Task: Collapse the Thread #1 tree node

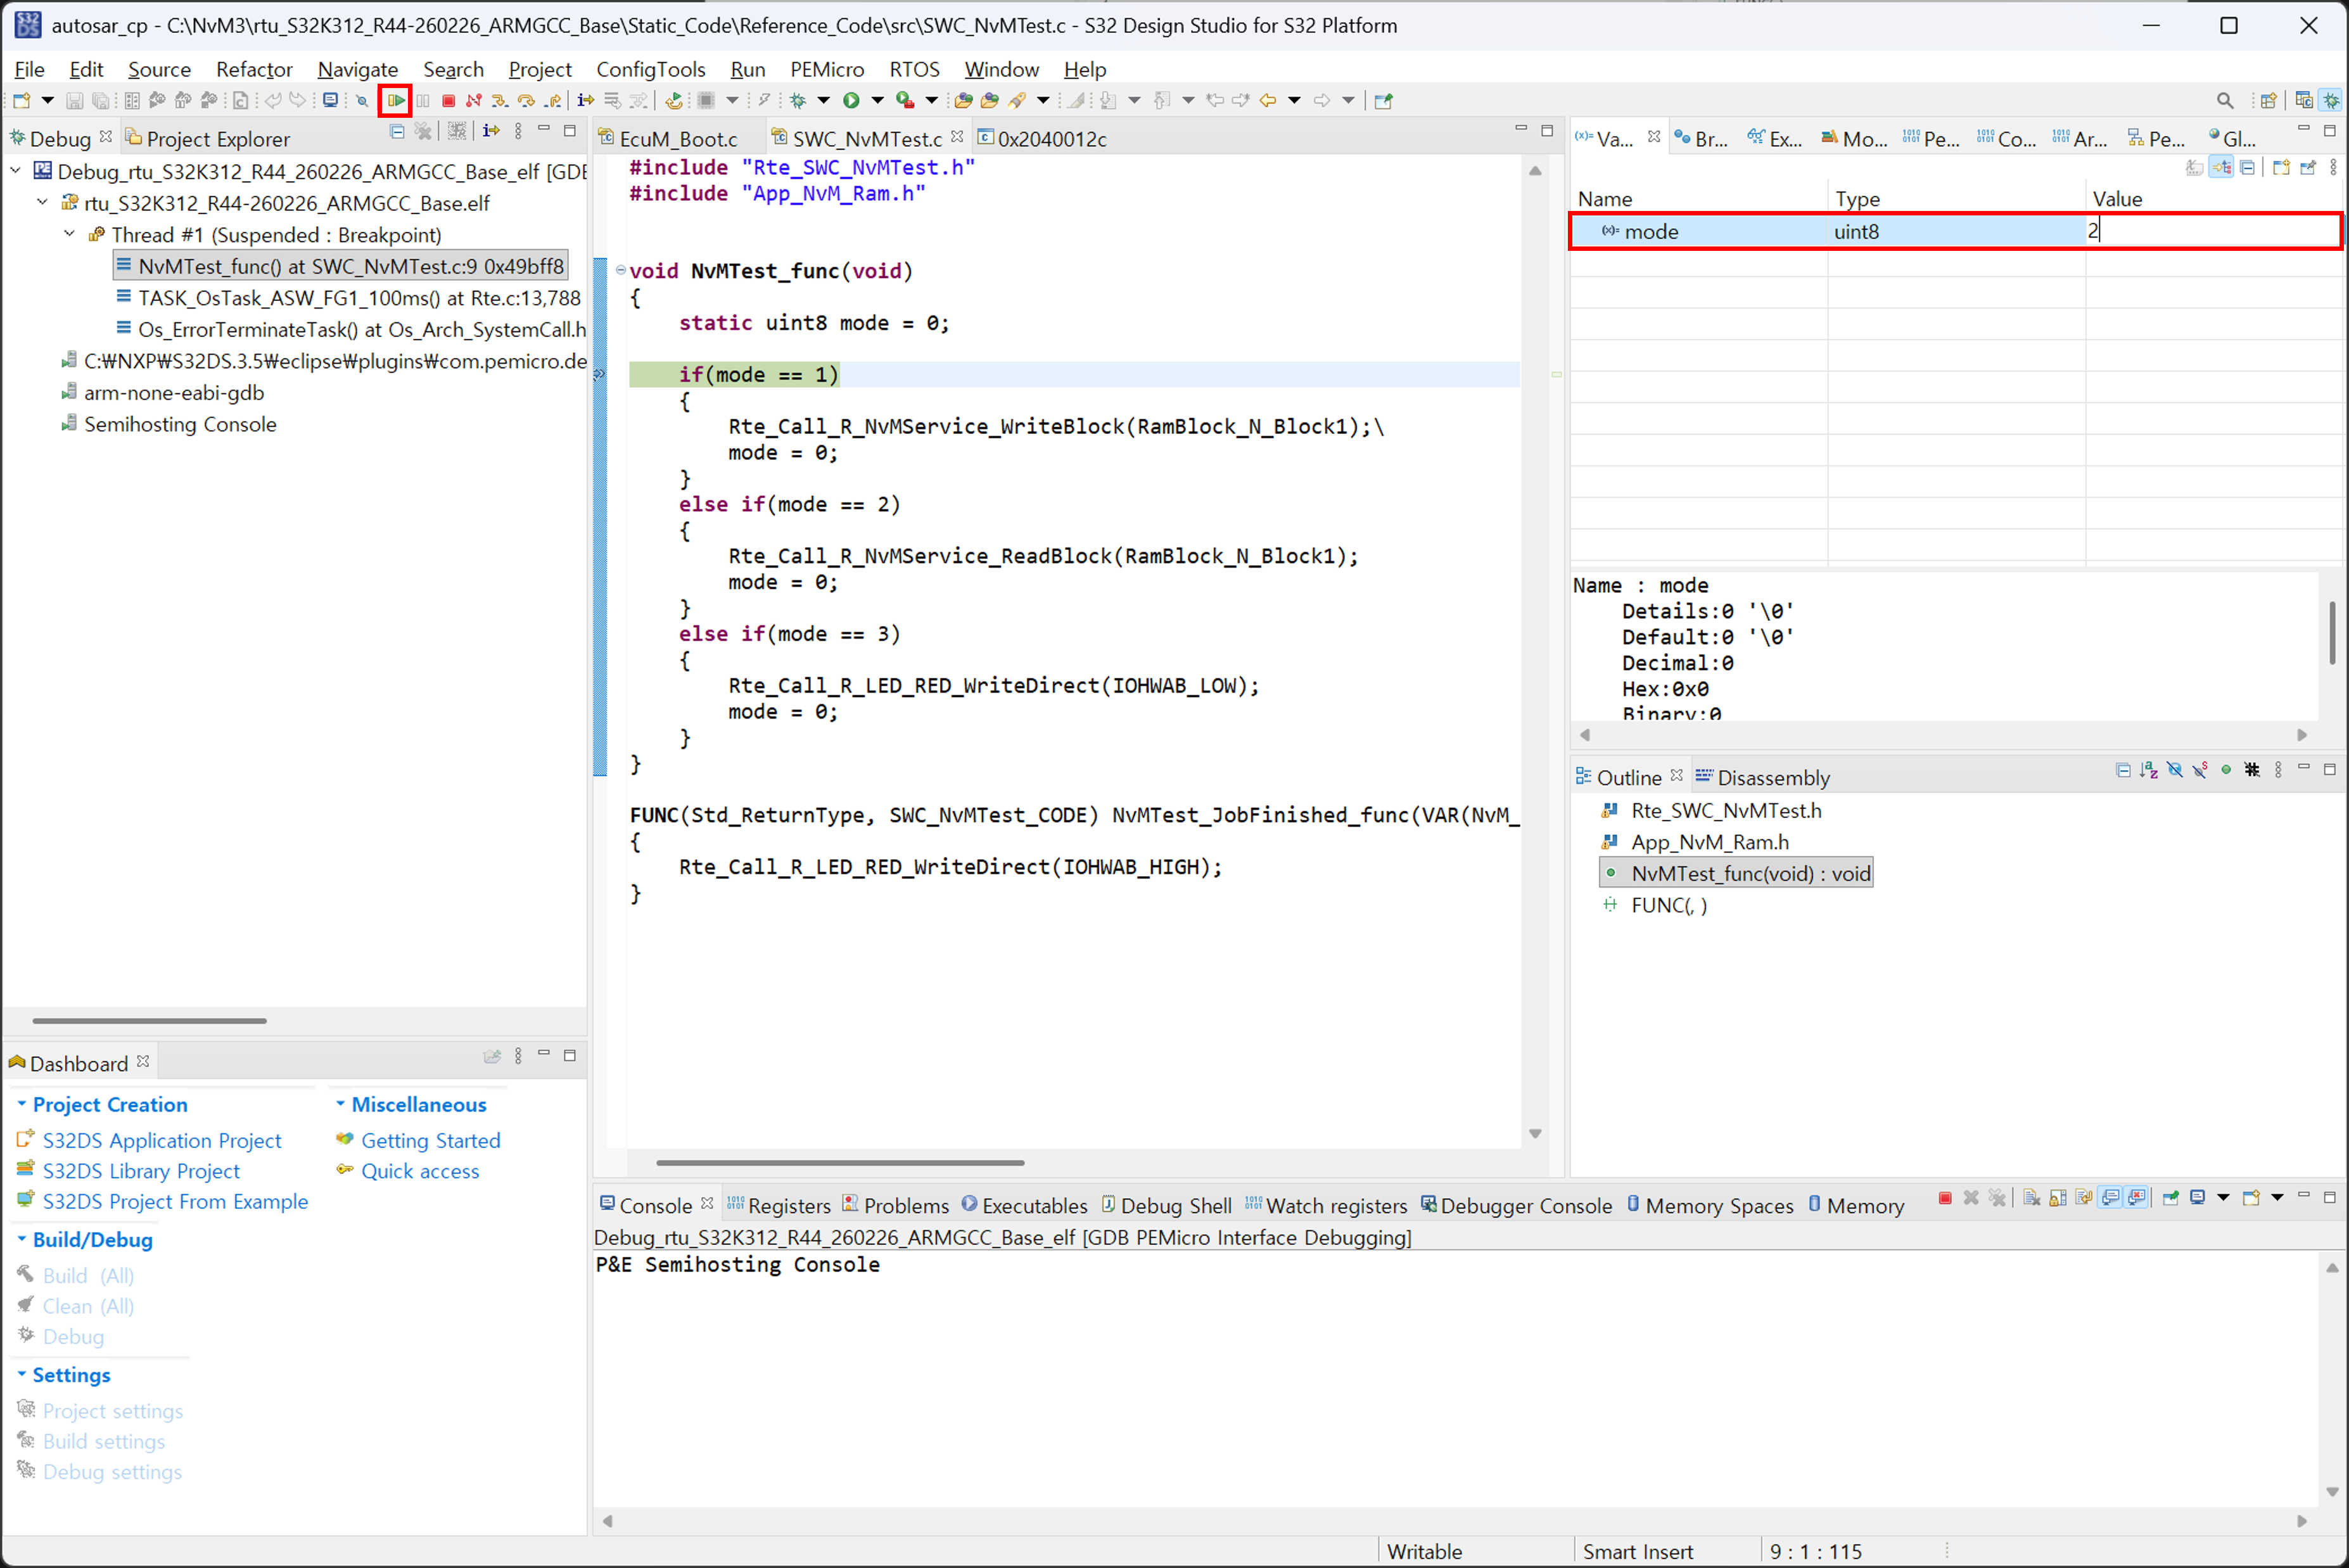Action: (69, 234)
